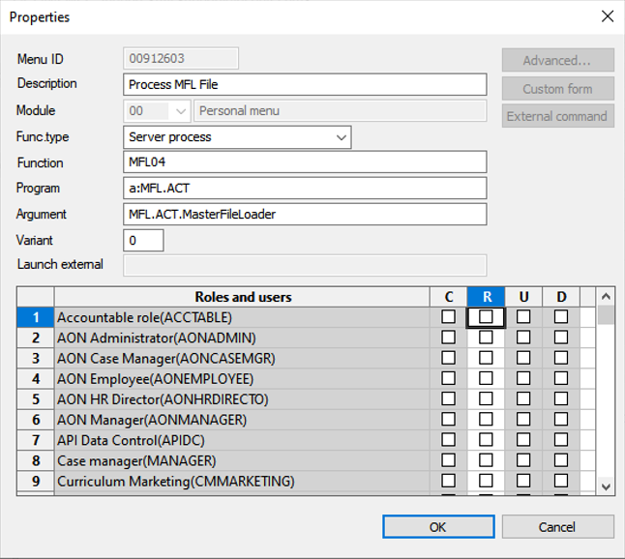Click the Description text field
The width and height of the screenshot is (625, 559).
(x=305, y=85)
